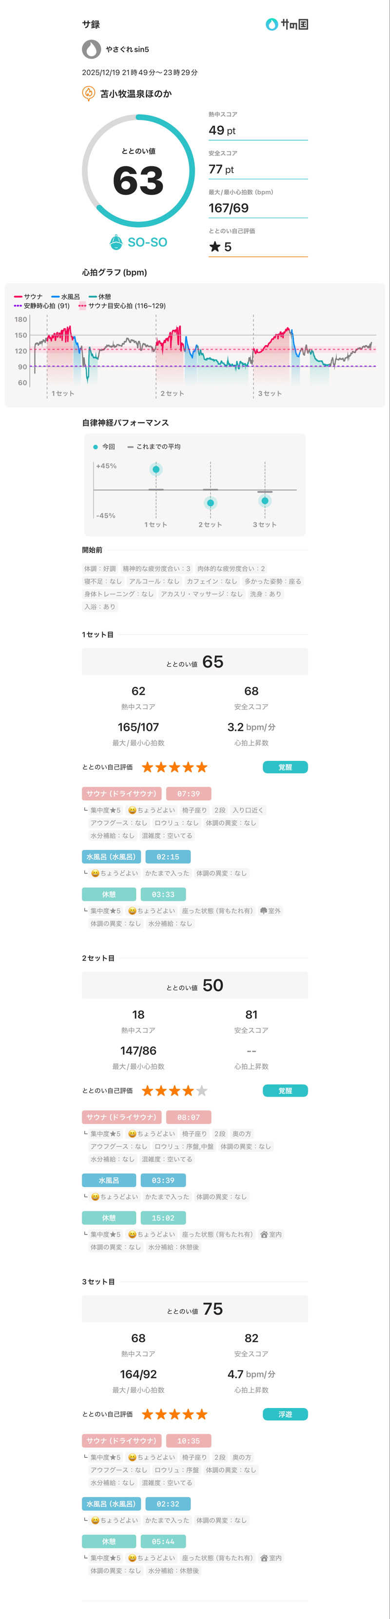Click the ととのい値 63 circular gauge
The height and width of the screenshot is (1619, 390).
click(138, 170)
